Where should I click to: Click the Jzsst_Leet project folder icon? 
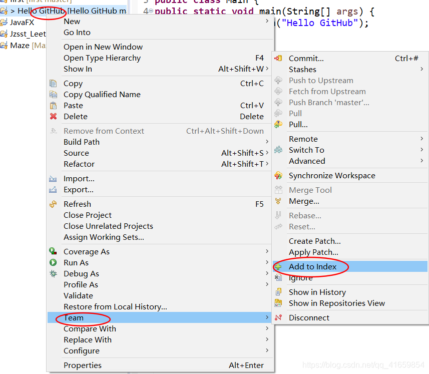(x=4, y=34)
